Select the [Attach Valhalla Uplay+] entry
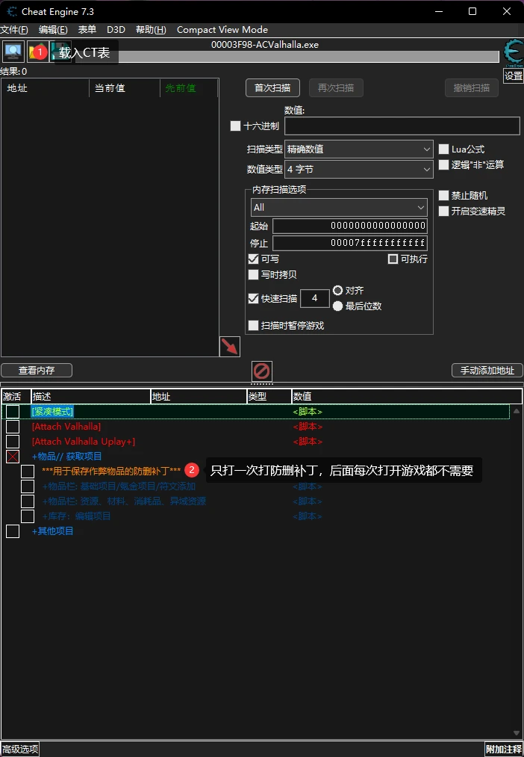Screen dimensions: 524x757 (x=84, y=442)
